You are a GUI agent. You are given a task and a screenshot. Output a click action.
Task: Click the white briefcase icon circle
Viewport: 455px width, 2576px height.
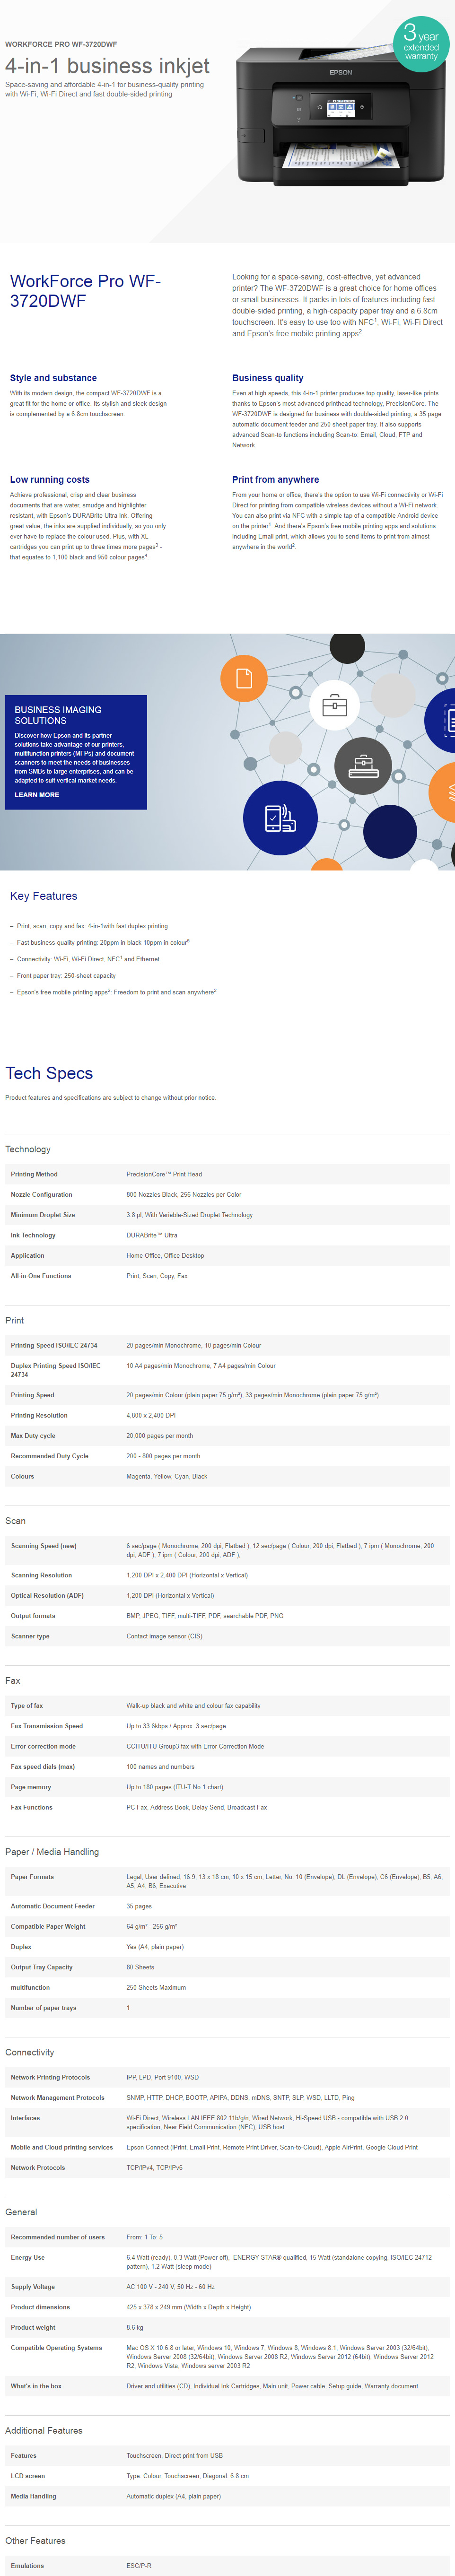tap(335, 706)
